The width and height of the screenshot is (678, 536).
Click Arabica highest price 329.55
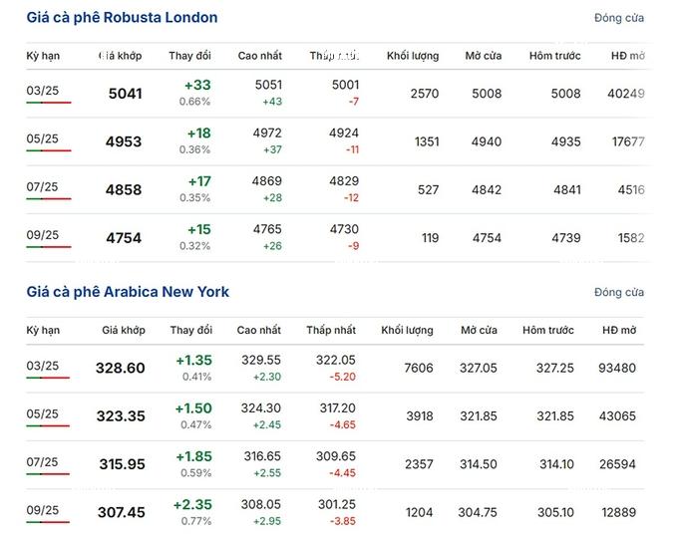click(x=261, y=360)
